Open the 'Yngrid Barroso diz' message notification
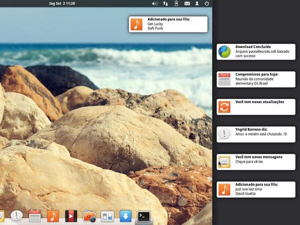The height and width of the screenshot is (225, 300). pyautogui.click(x=256, y=134)
